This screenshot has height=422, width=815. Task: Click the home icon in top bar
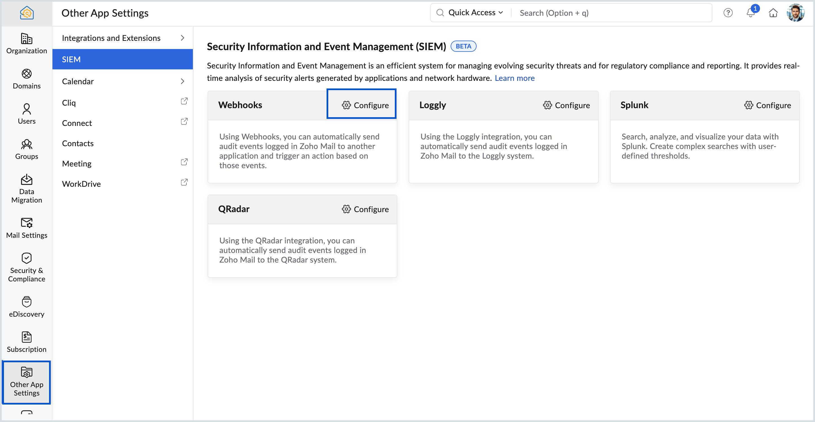click(773, 13)
